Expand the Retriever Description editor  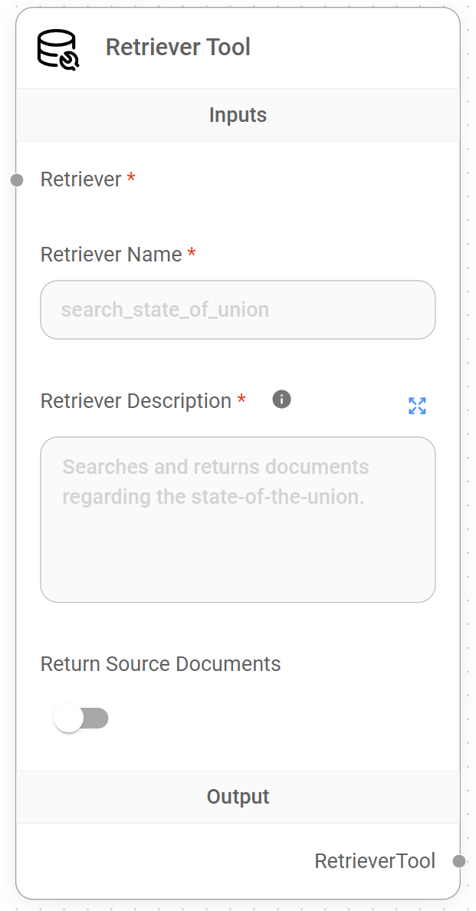[417, 406]
